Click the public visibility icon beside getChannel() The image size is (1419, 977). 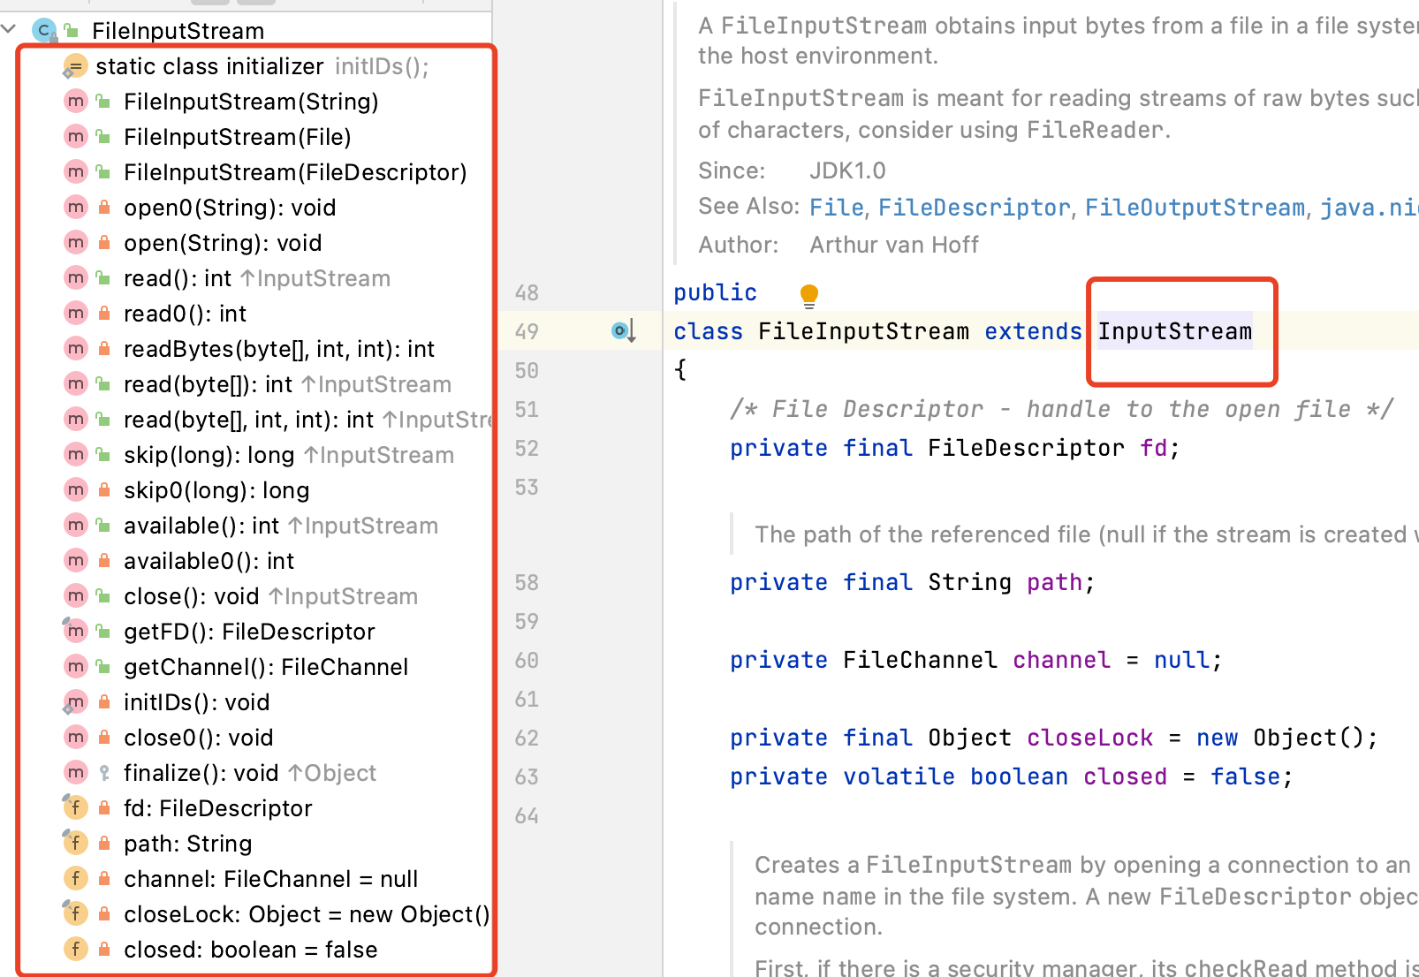[104, 667]
